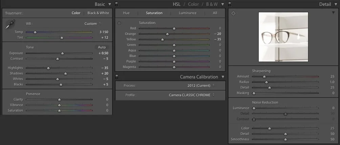The width and height of the screenshot is (340, 145).
Task: Click the Whites slider handle
Action: tap(58, 79)
